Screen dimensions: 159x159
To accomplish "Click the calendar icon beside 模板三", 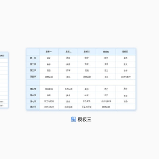I will point(73,119).
